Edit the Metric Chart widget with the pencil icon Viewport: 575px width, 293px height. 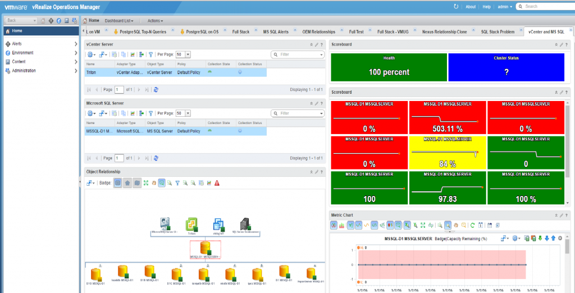561,215
